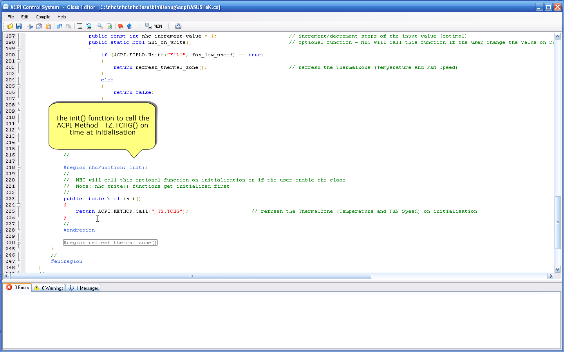Collapse the code block at line 224
Screen dimensions: 564x352
(x=18, y=205)
